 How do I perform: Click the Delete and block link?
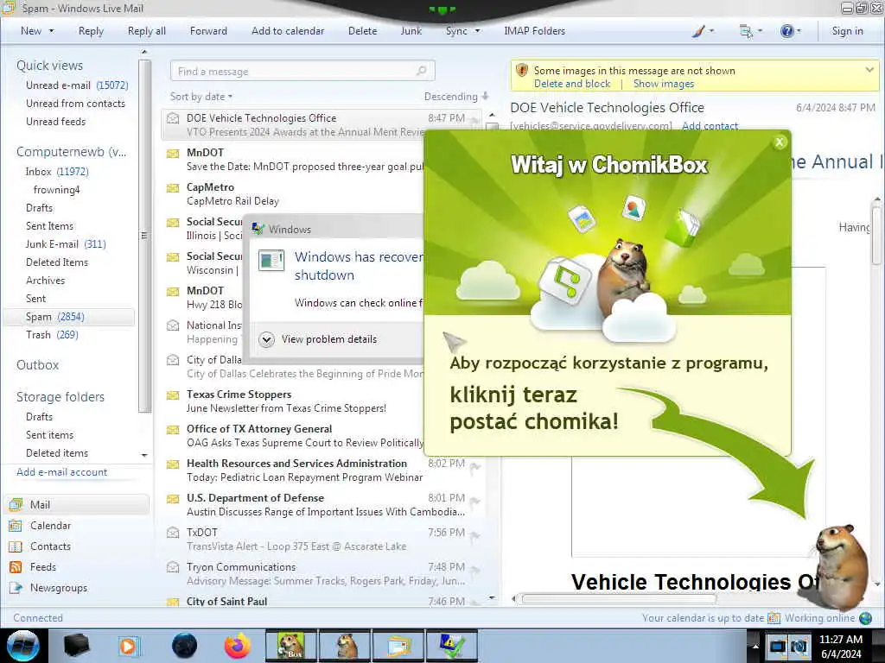(572, 84)
